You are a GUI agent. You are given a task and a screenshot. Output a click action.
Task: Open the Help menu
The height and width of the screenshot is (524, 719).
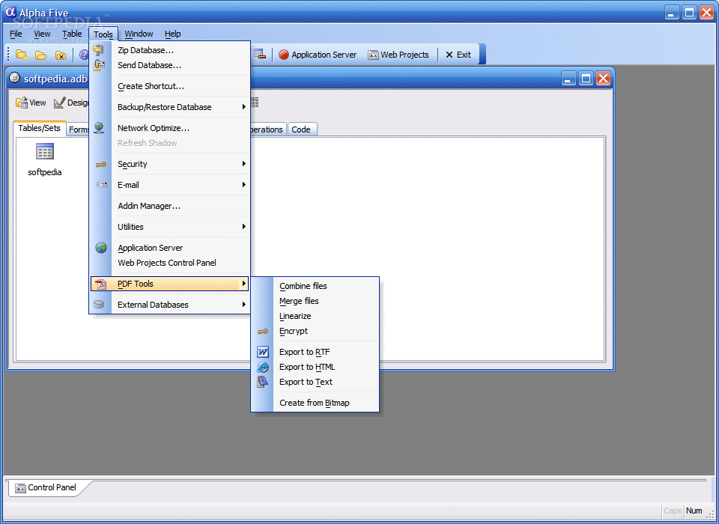172,34
